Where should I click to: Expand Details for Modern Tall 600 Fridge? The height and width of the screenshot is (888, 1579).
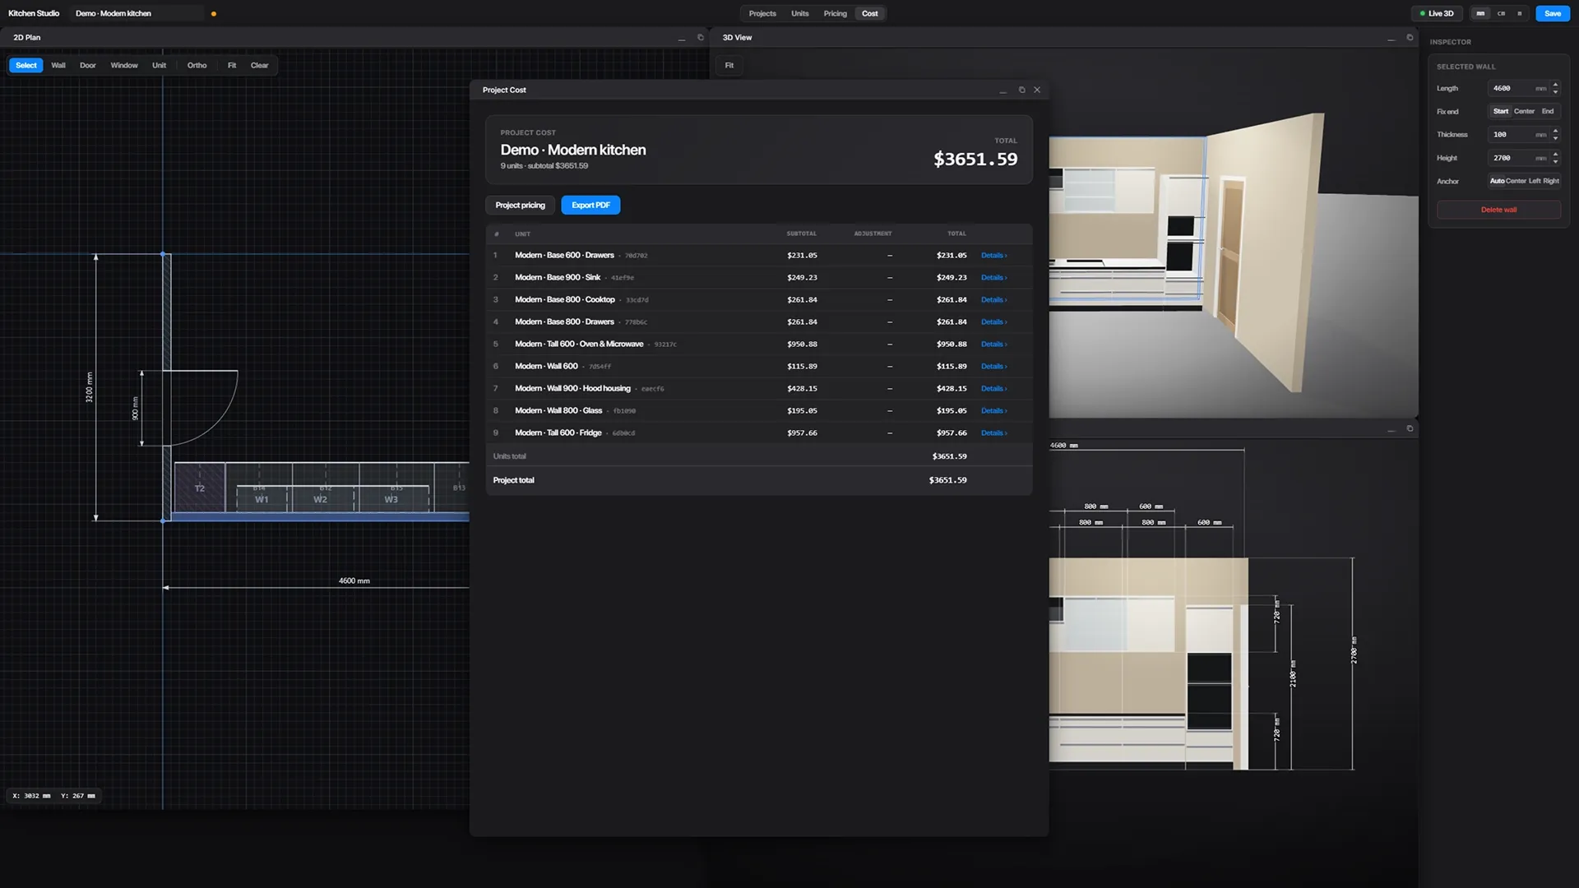click(x=993, y=433)
